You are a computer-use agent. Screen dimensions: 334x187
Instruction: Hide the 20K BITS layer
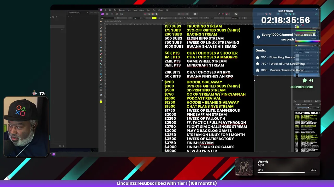[318, 68]
